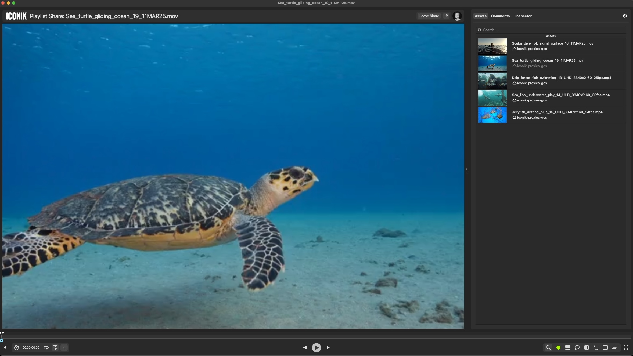Open the user avatar menu
Screen dimensions: 633x356
point(457,16)
